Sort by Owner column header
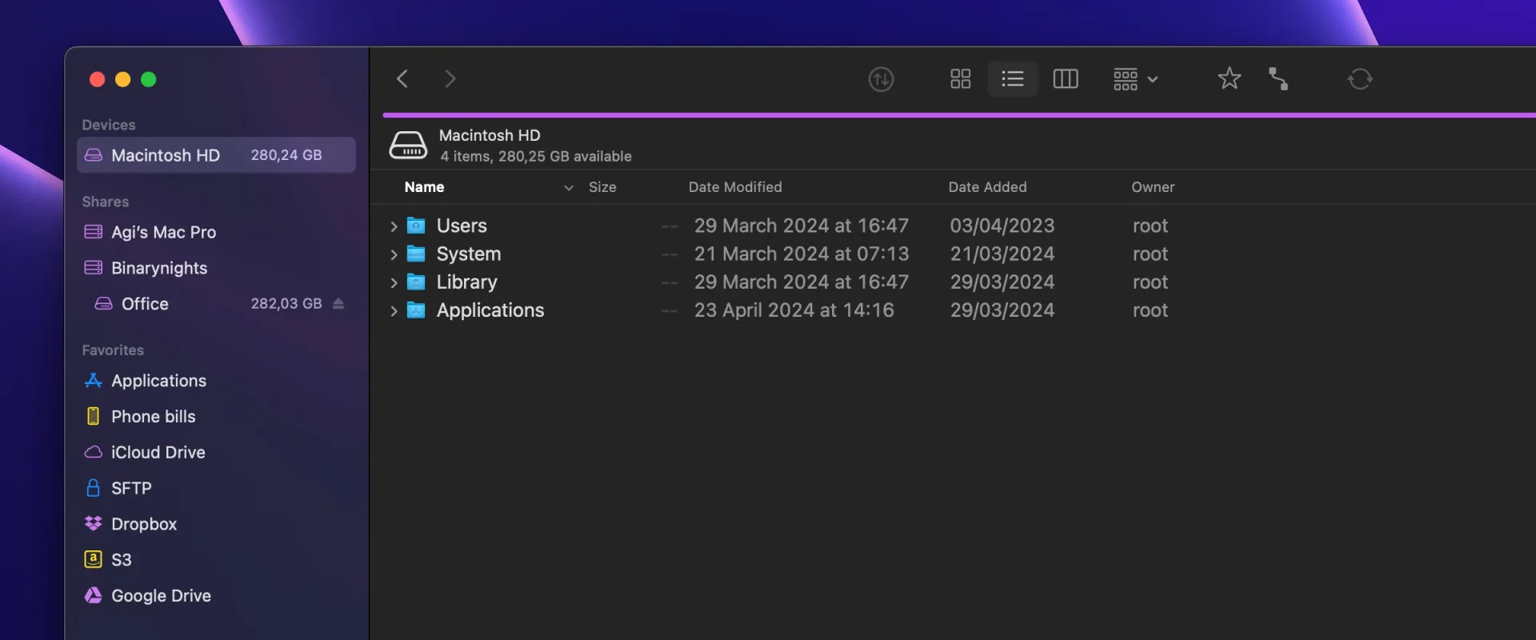 click(x=1153, y=187)
